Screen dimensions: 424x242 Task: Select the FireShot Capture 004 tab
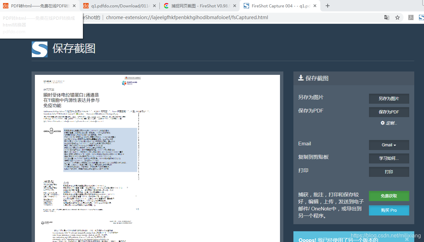point(280,6)
